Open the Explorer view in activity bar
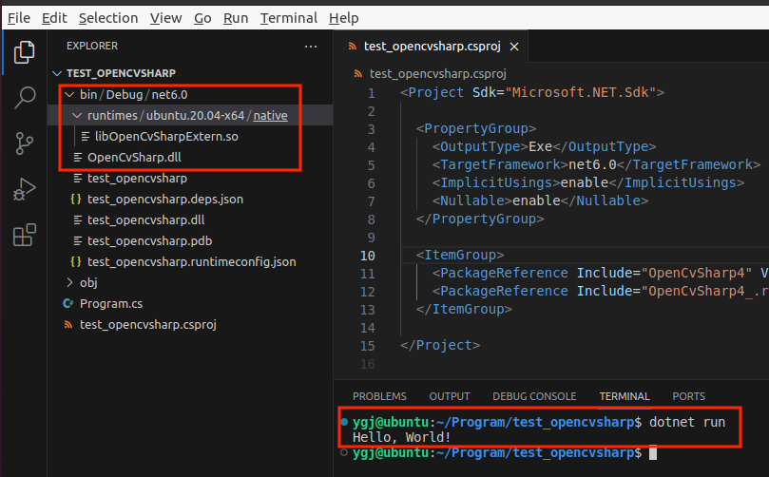769x477 pixels. pos(24,52)
